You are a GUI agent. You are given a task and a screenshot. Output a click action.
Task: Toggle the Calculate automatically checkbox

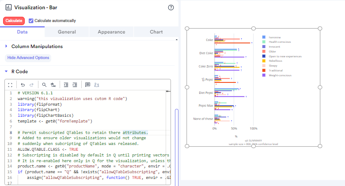coord(31,21)
